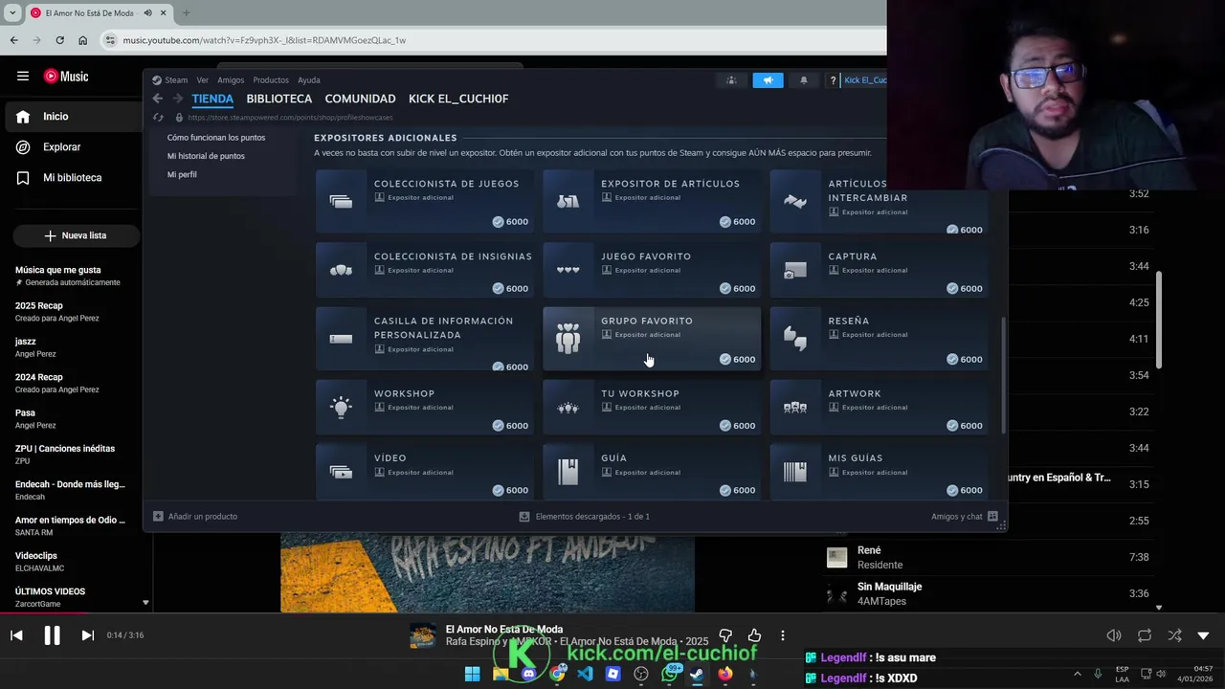Screen dimensions: 1225x689
Task: Open Mi perfil link in Steam sidebar
Action: pyautogui.click(x=182, y=174)
